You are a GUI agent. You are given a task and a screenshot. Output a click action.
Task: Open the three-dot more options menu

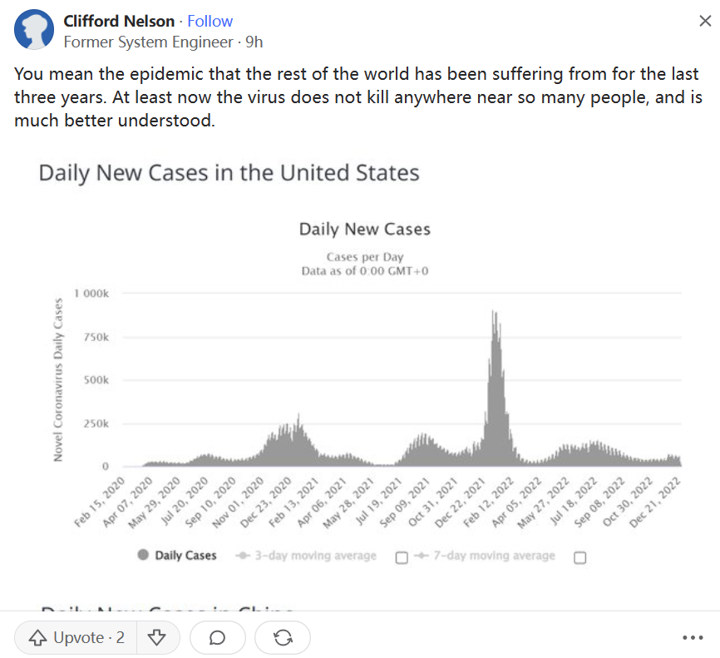pos(693,638)
